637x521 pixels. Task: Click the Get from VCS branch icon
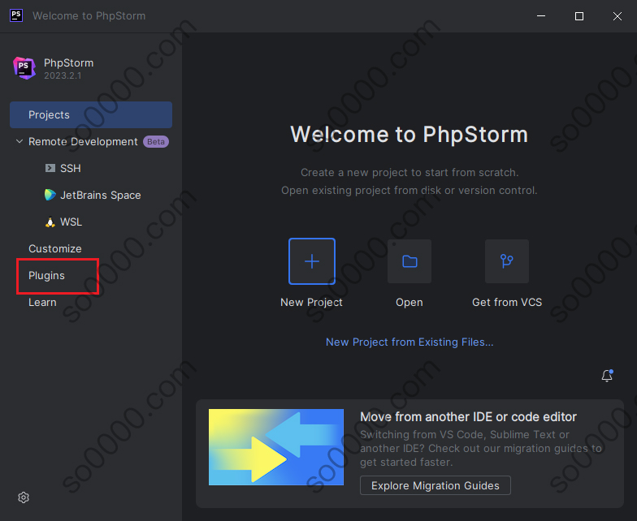pyautogui.click(x=507, y=261)
